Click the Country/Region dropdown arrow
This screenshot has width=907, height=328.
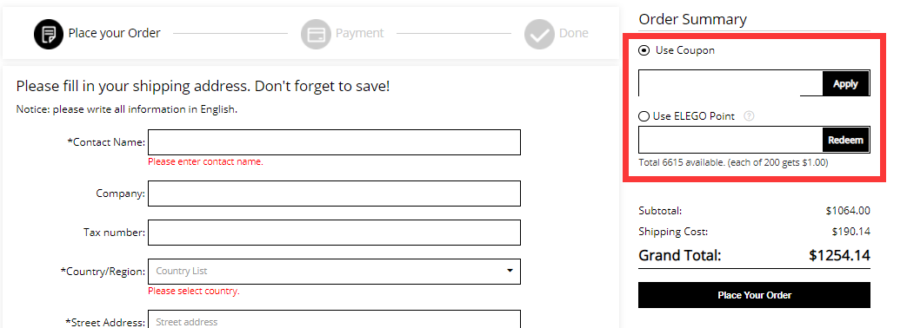point(510,271)
